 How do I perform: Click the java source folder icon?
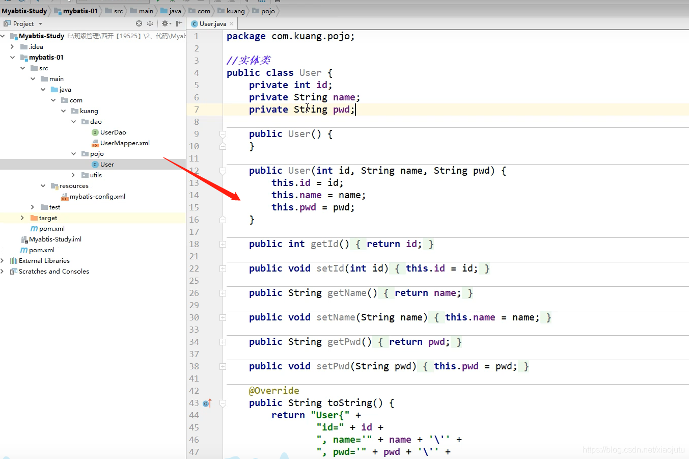(54, 90)
